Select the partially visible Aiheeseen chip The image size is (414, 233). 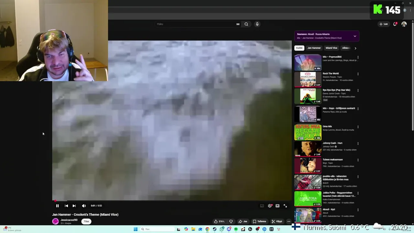click(x=346, y=48)
